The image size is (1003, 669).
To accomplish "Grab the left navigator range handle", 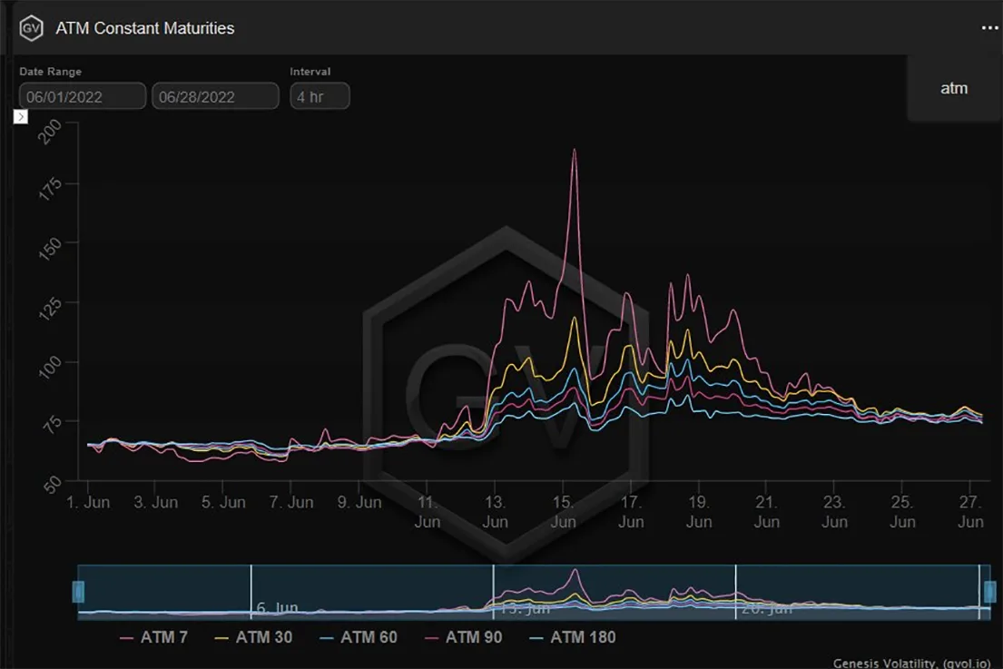I will click(x=79, y=592).
